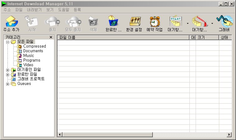Select the 모든 파일 label
This screenshot has width=236, height=140.
[x=25, y=42]
